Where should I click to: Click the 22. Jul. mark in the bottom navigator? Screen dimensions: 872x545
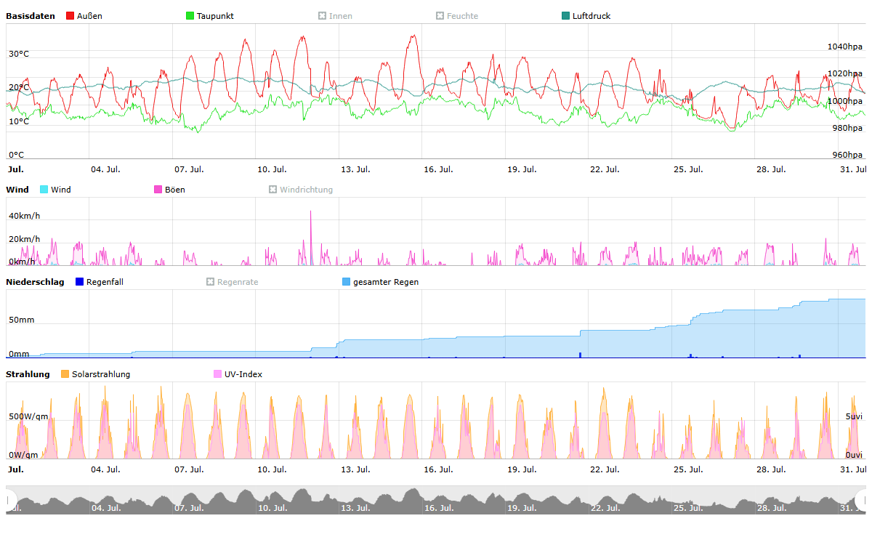[x=604, y=508]
